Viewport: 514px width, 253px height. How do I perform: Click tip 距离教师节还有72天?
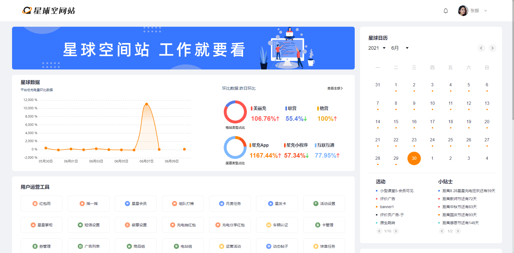coord(459,199)
